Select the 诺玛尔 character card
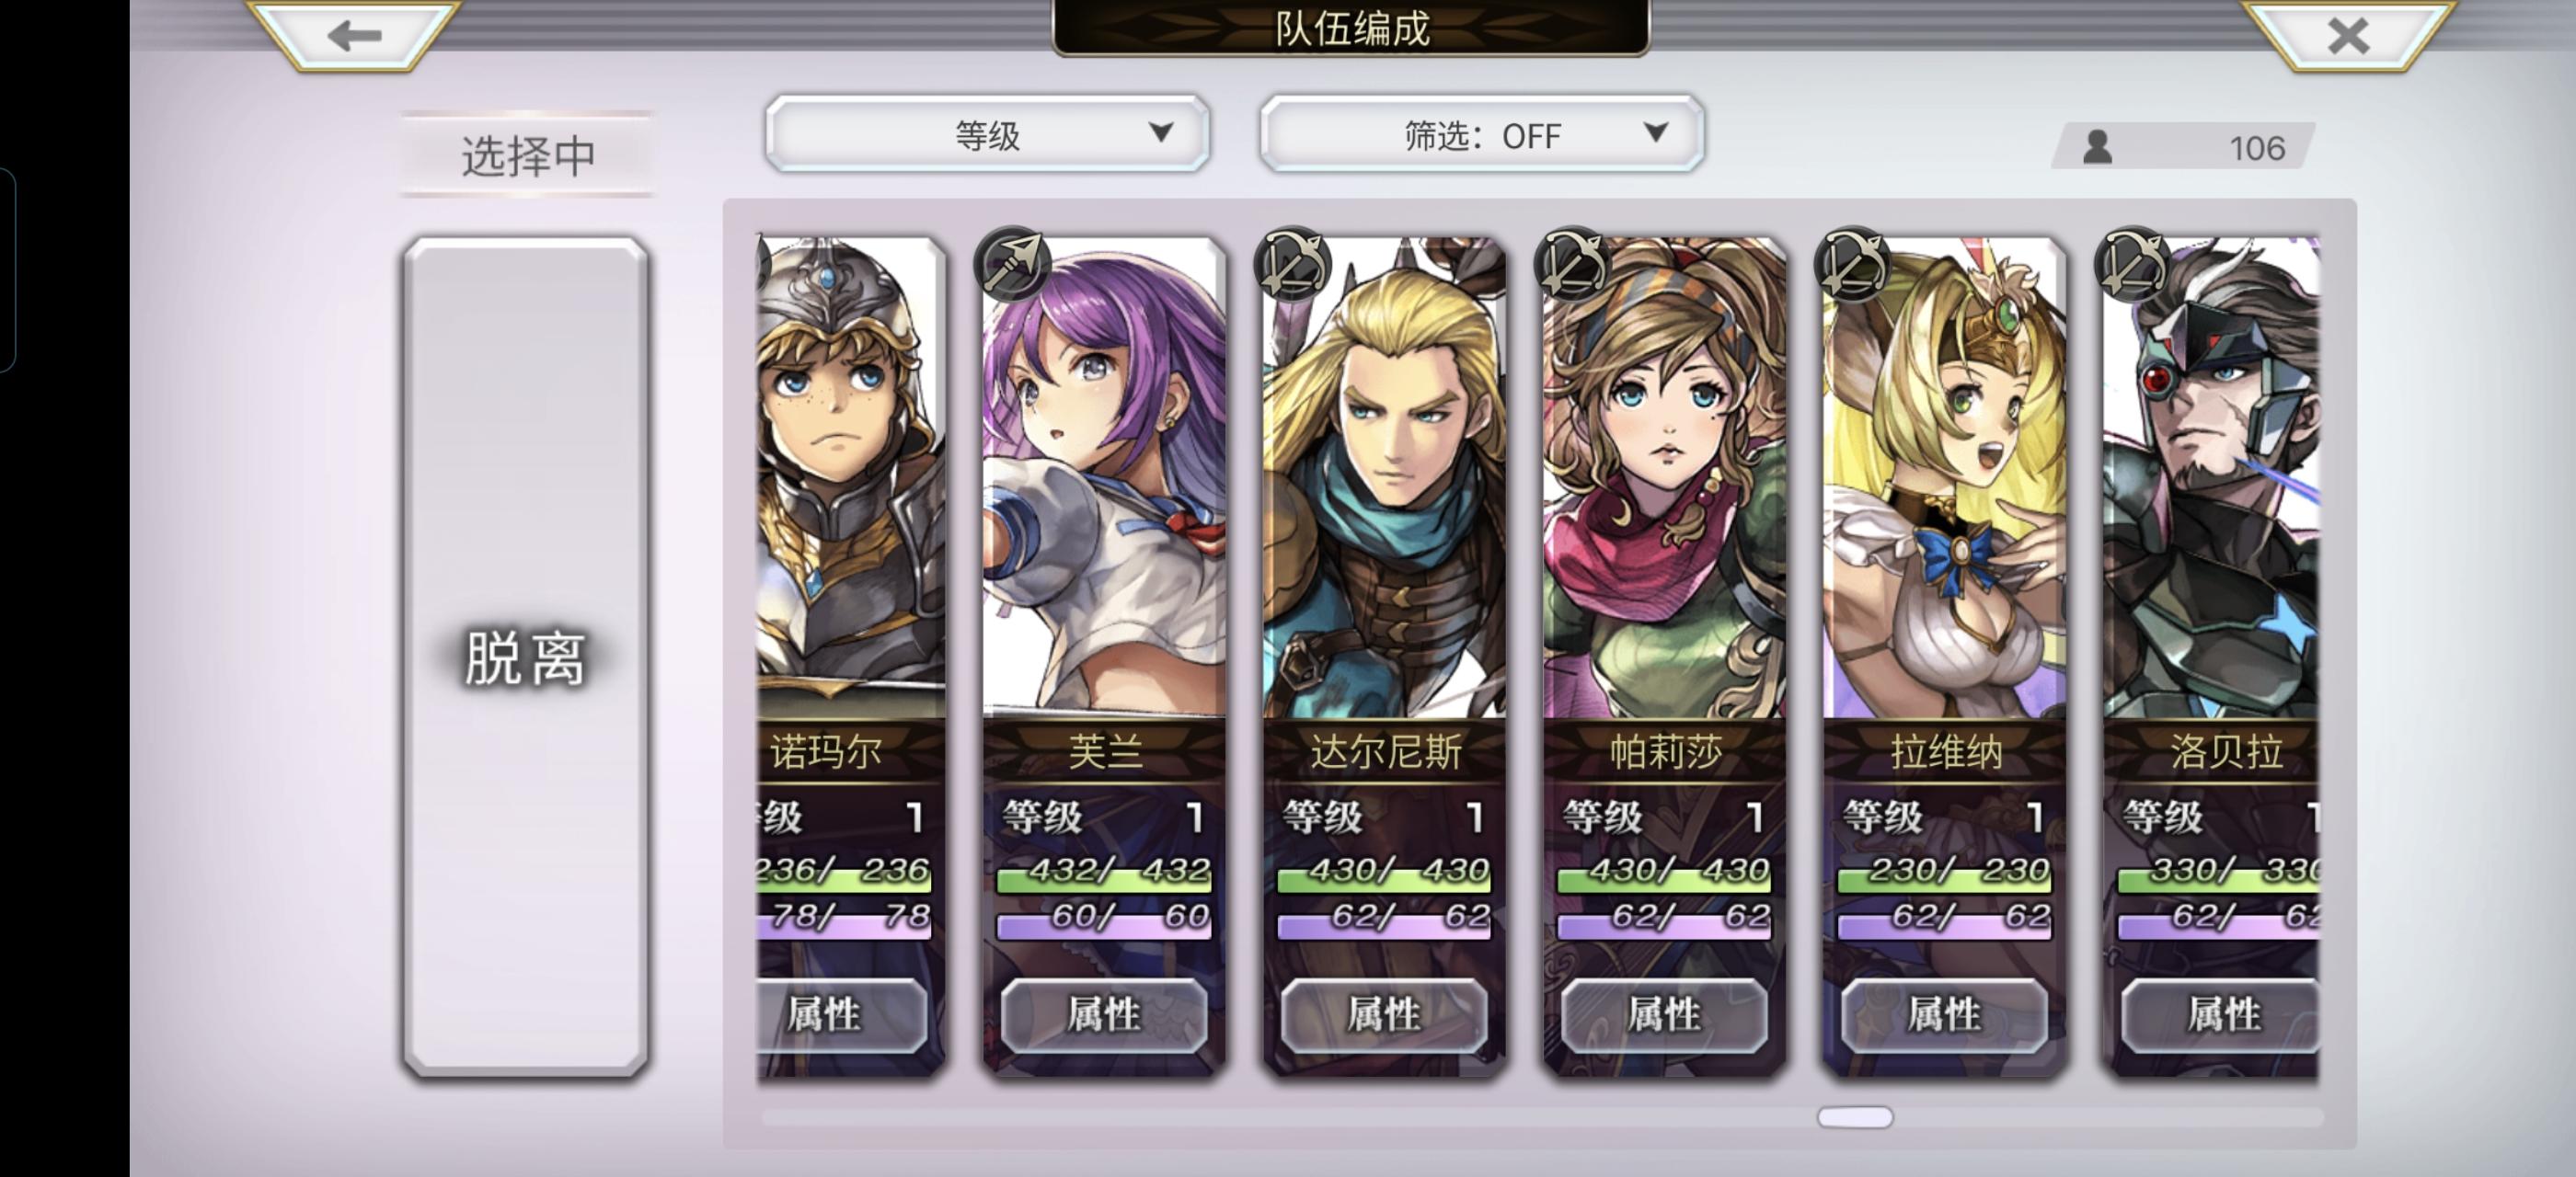2576x1177 pixels. click(850, 657)
